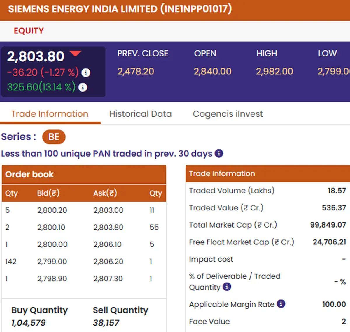Open the Historical Data tab
The width and height of the screenshot is (350, 332).
[141, 114]
